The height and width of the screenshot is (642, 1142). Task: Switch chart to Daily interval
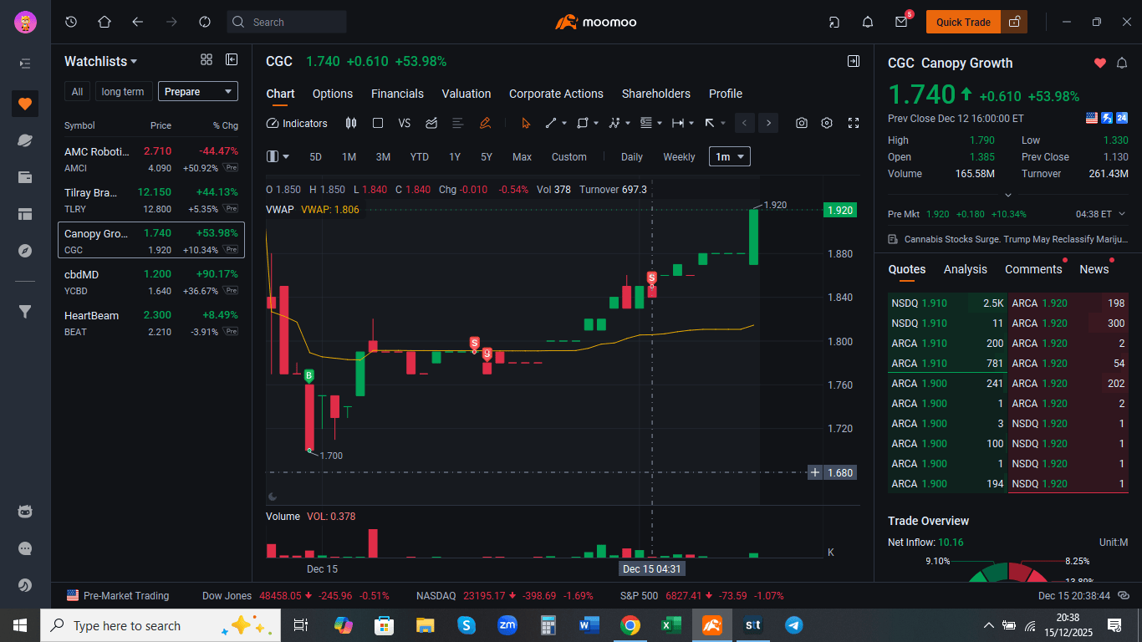(632, 156)
